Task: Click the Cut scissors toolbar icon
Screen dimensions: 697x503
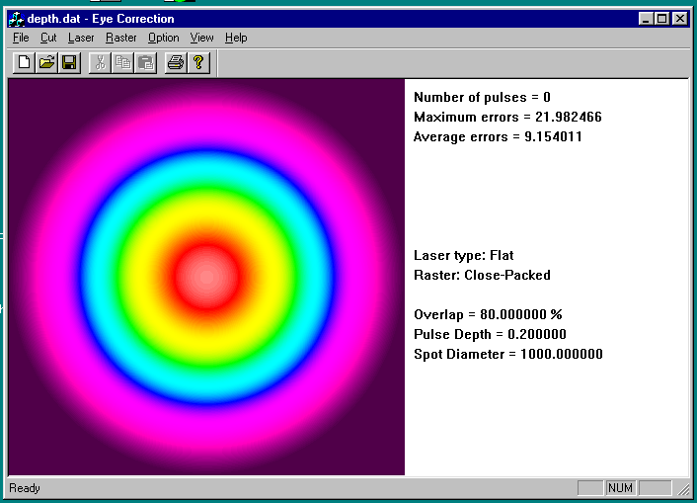Action: [x=100, y=63]
